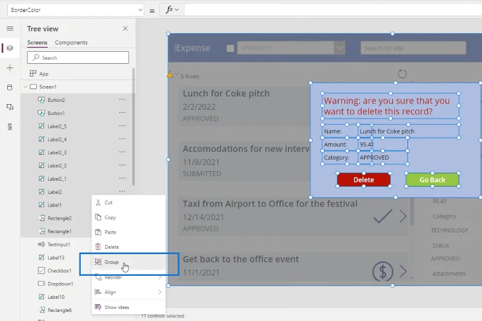The image size is (482, 321).
Task: Click the chevron on Taxi from Airport row
Action: pyautogui.click(x=403, y=216)
